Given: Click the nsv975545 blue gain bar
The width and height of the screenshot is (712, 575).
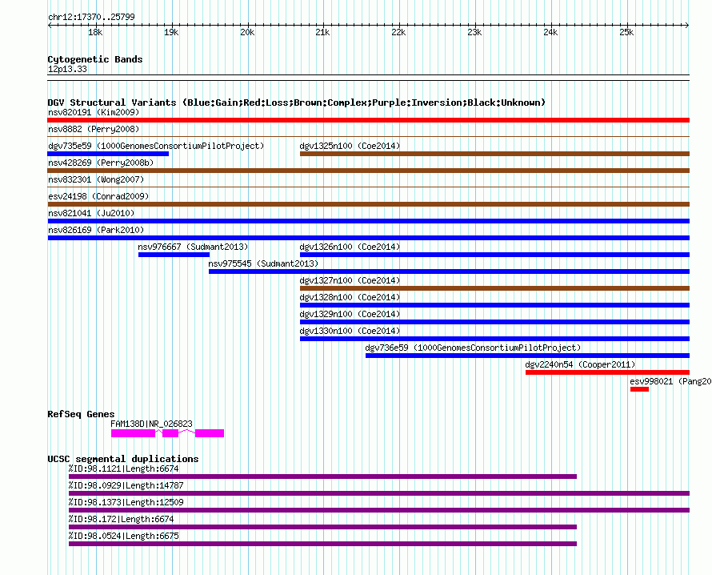Looking at the screenshot, I should [449, 271].
